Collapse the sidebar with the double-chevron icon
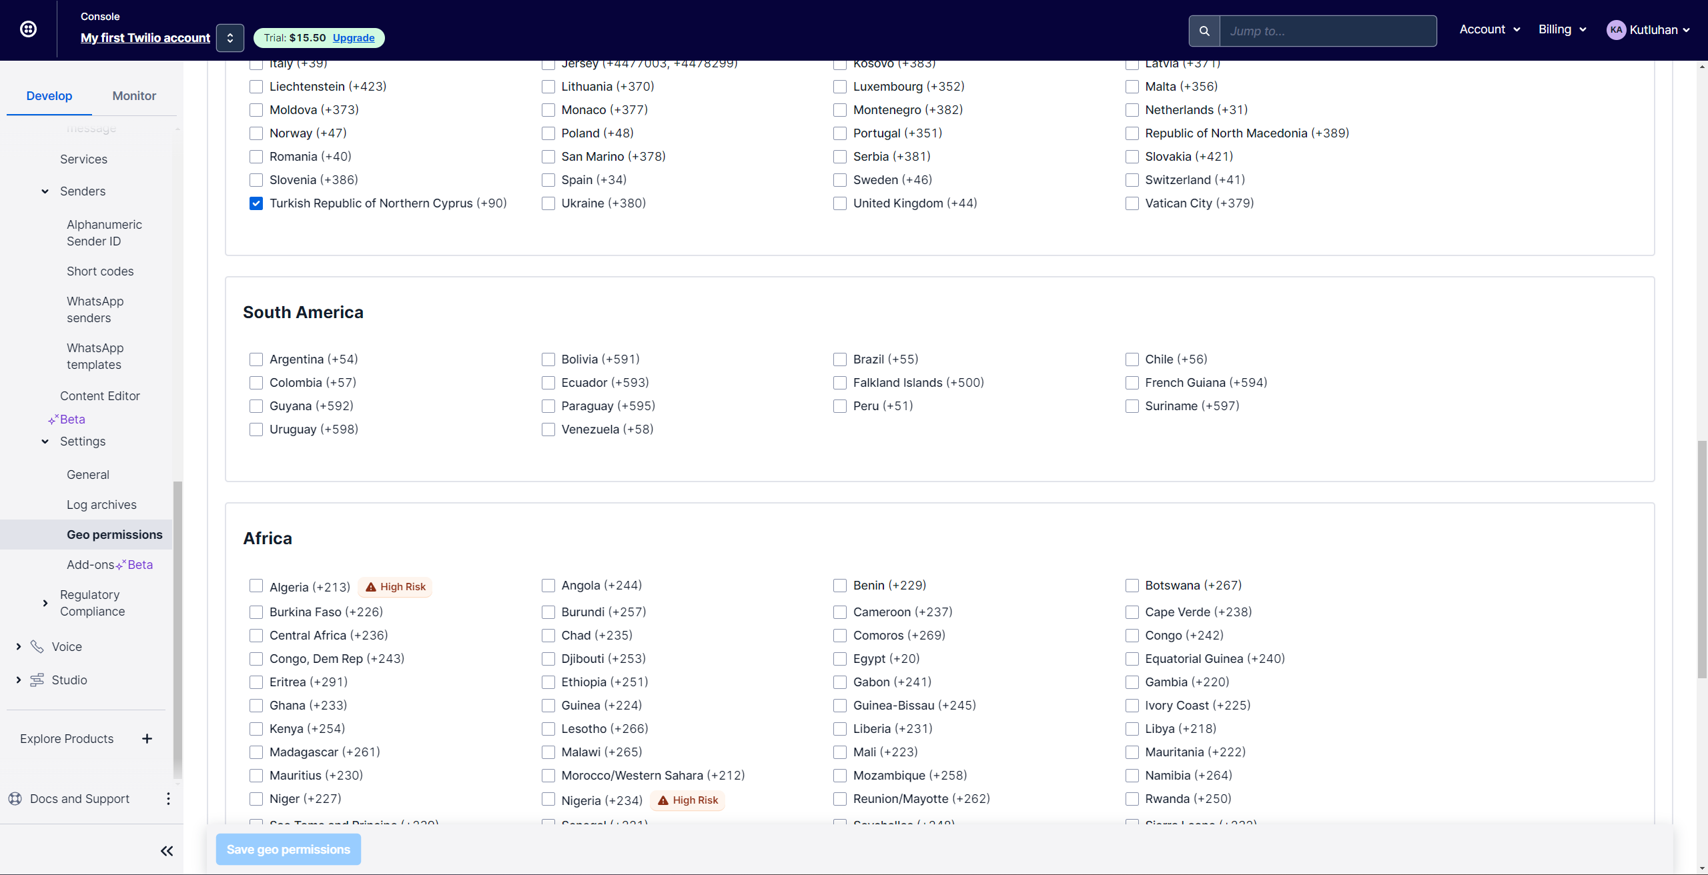 pos(167,850)
